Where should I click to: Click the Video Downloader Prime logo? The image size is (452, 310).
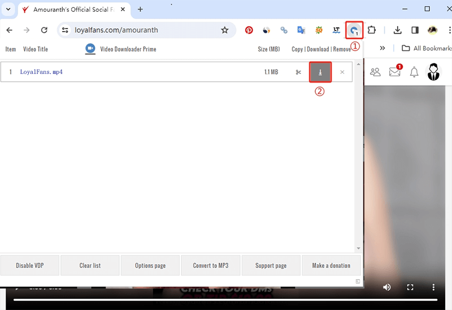90,49
